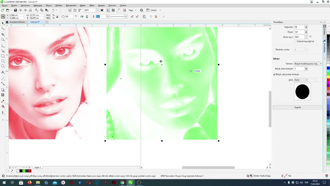Open the Nesne menu
The width and height of the screenshot is (330, 186).
[48, 5]
